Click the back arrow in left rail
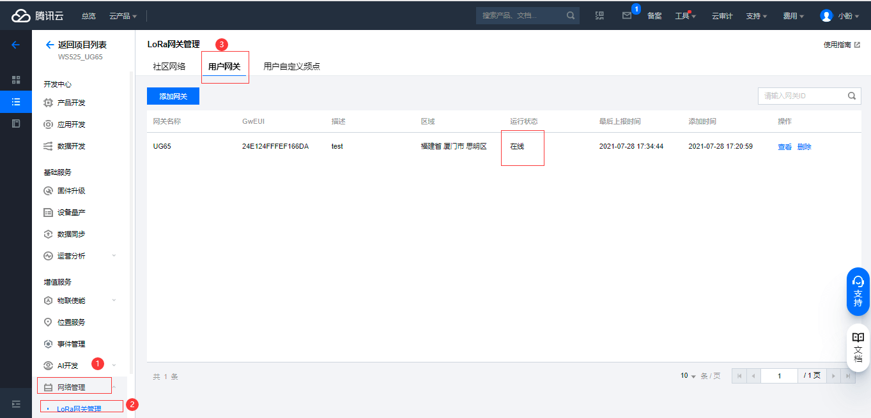This screenshot has width=871, height=418. 16,45
